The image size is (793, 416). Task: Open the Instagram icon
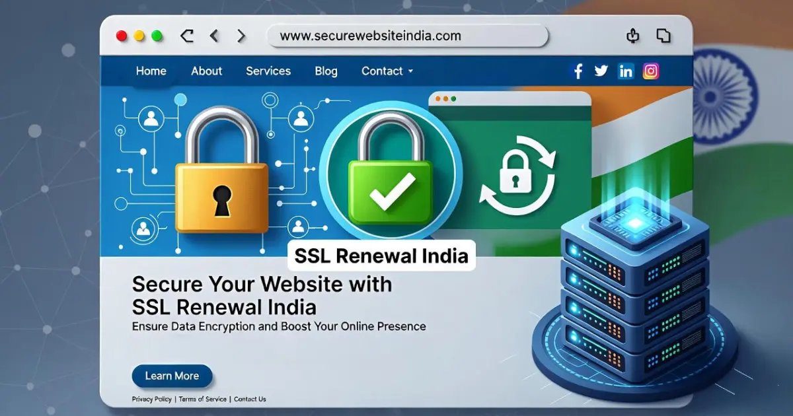[651, 71]
